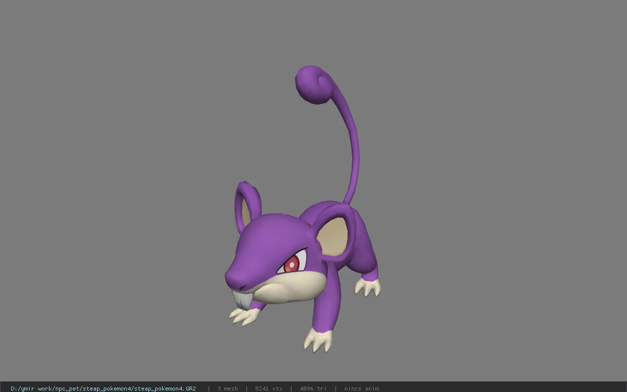627x392 pixels.
Task: Click the '3 mesh' status entry
Action: [x=228, y=389]
